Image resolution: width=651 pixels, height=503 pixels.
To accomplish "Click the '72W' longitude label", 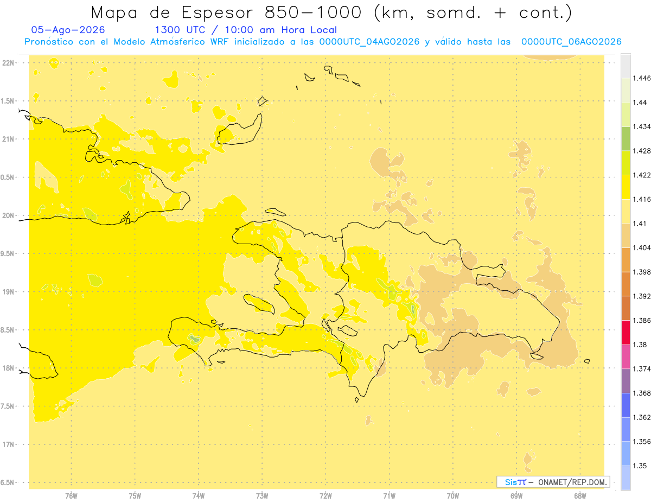I will tap(325, 495).
